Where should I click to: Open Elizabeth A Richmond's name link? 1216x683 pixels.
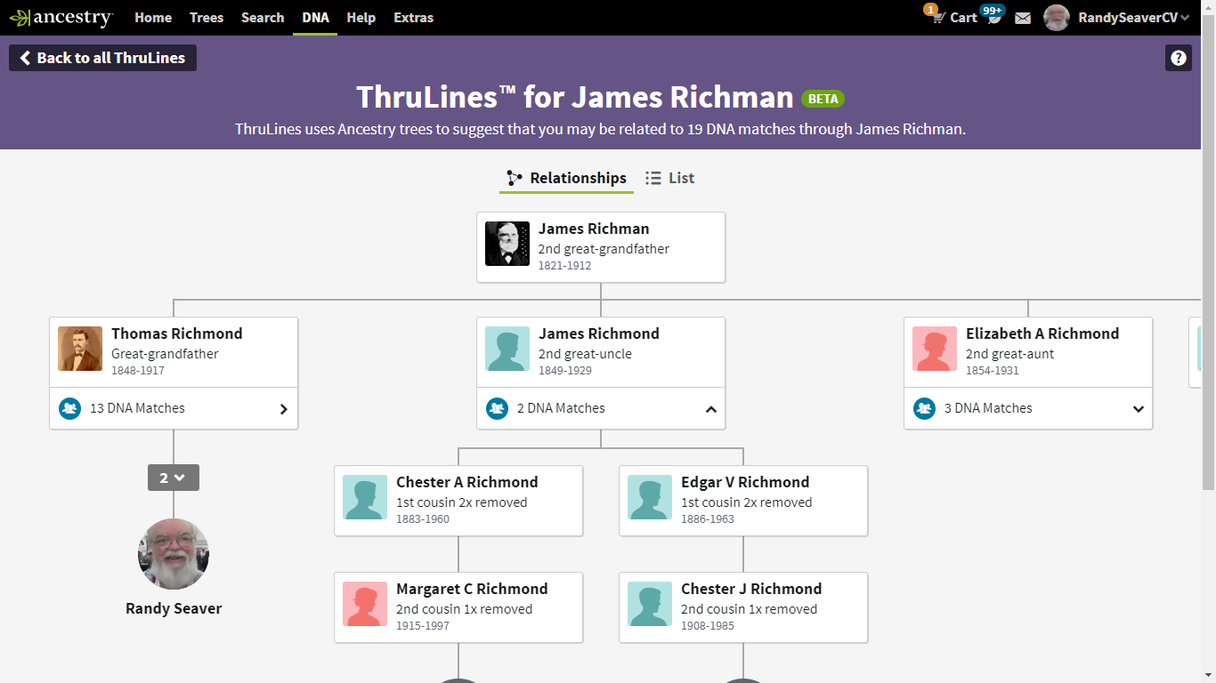coord(1042,334)
